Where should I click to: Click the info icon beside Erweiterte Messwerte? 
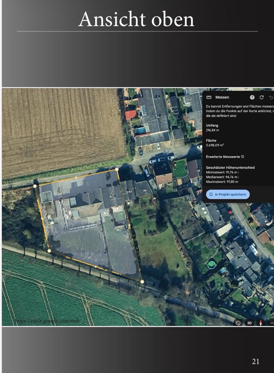click(243, 157)
